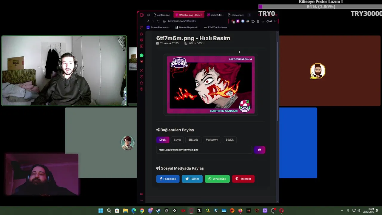Open Discord from the taskbar
Screen dimensions: 382x215
click(150, 211)
